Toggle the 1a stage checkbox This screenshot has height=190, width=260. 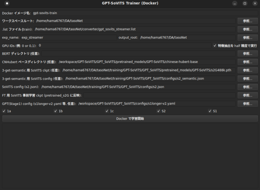[x=4, y=111]
